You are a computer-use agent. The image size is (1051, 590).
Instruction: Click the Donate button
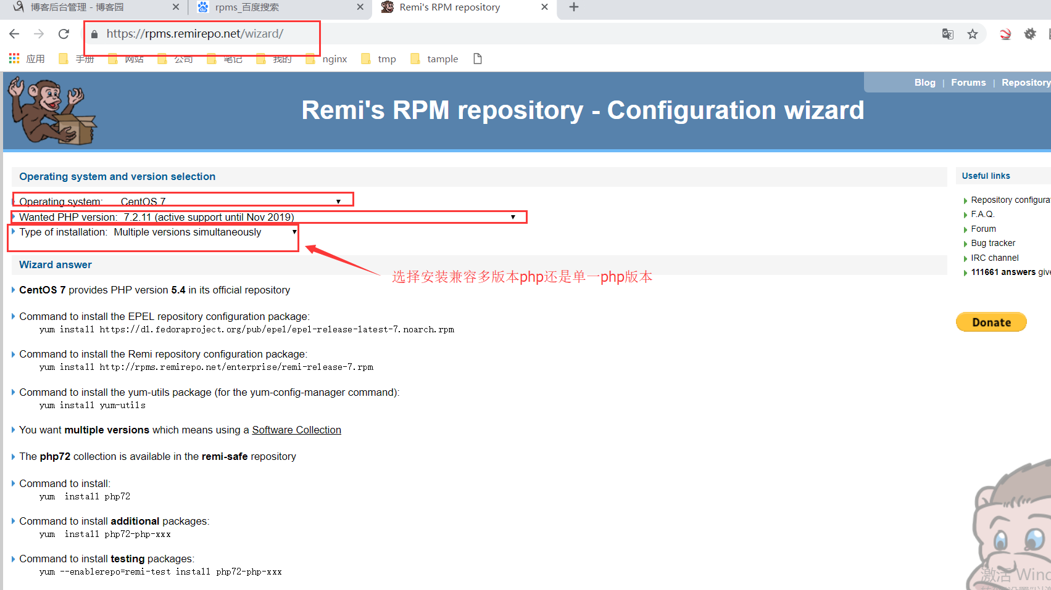coord(991,322)
